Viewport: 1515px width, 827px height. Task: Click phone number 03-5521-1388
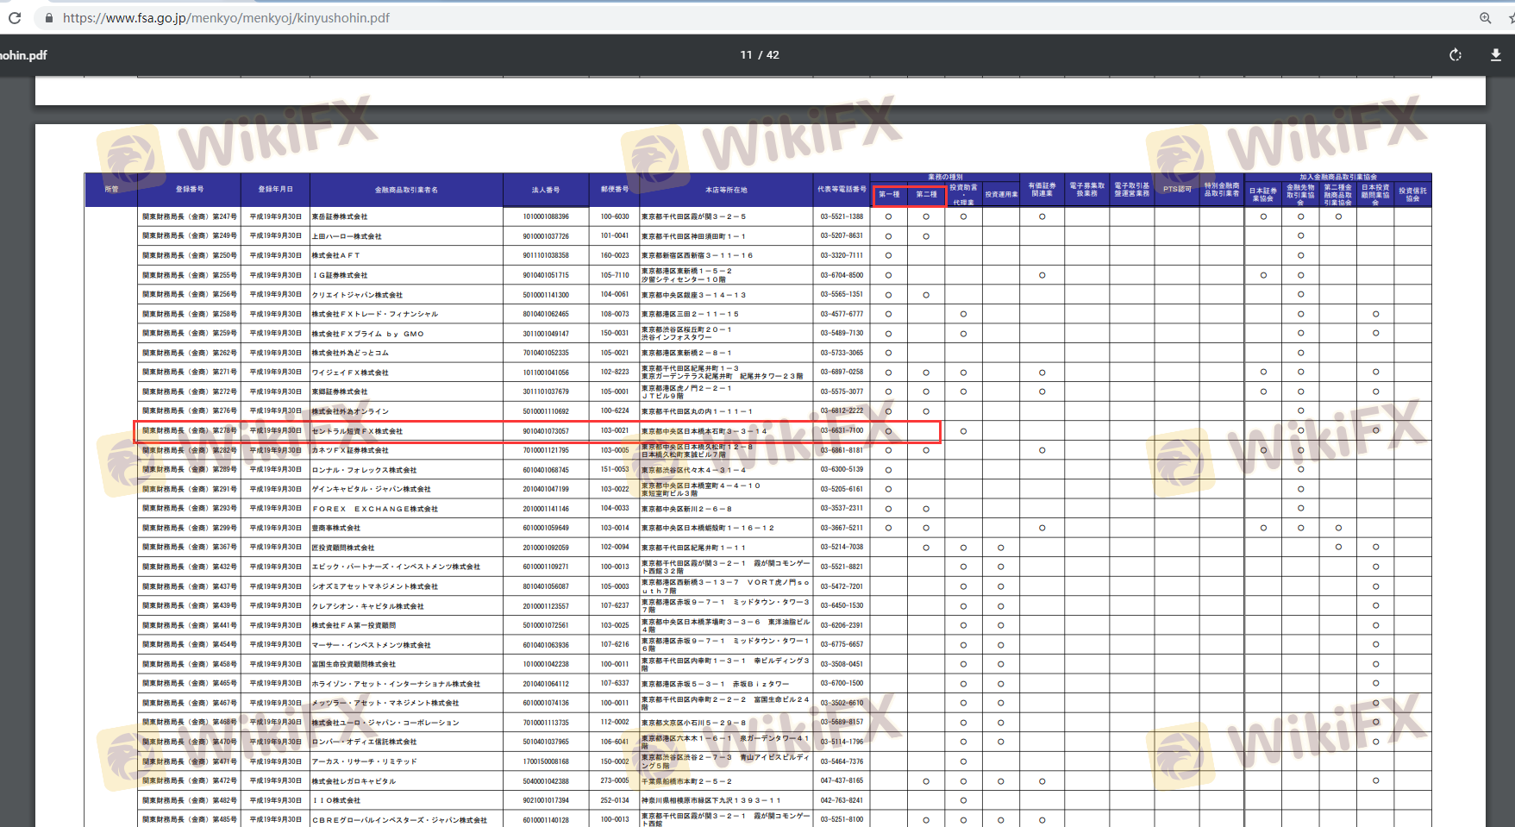click(842, 216)
